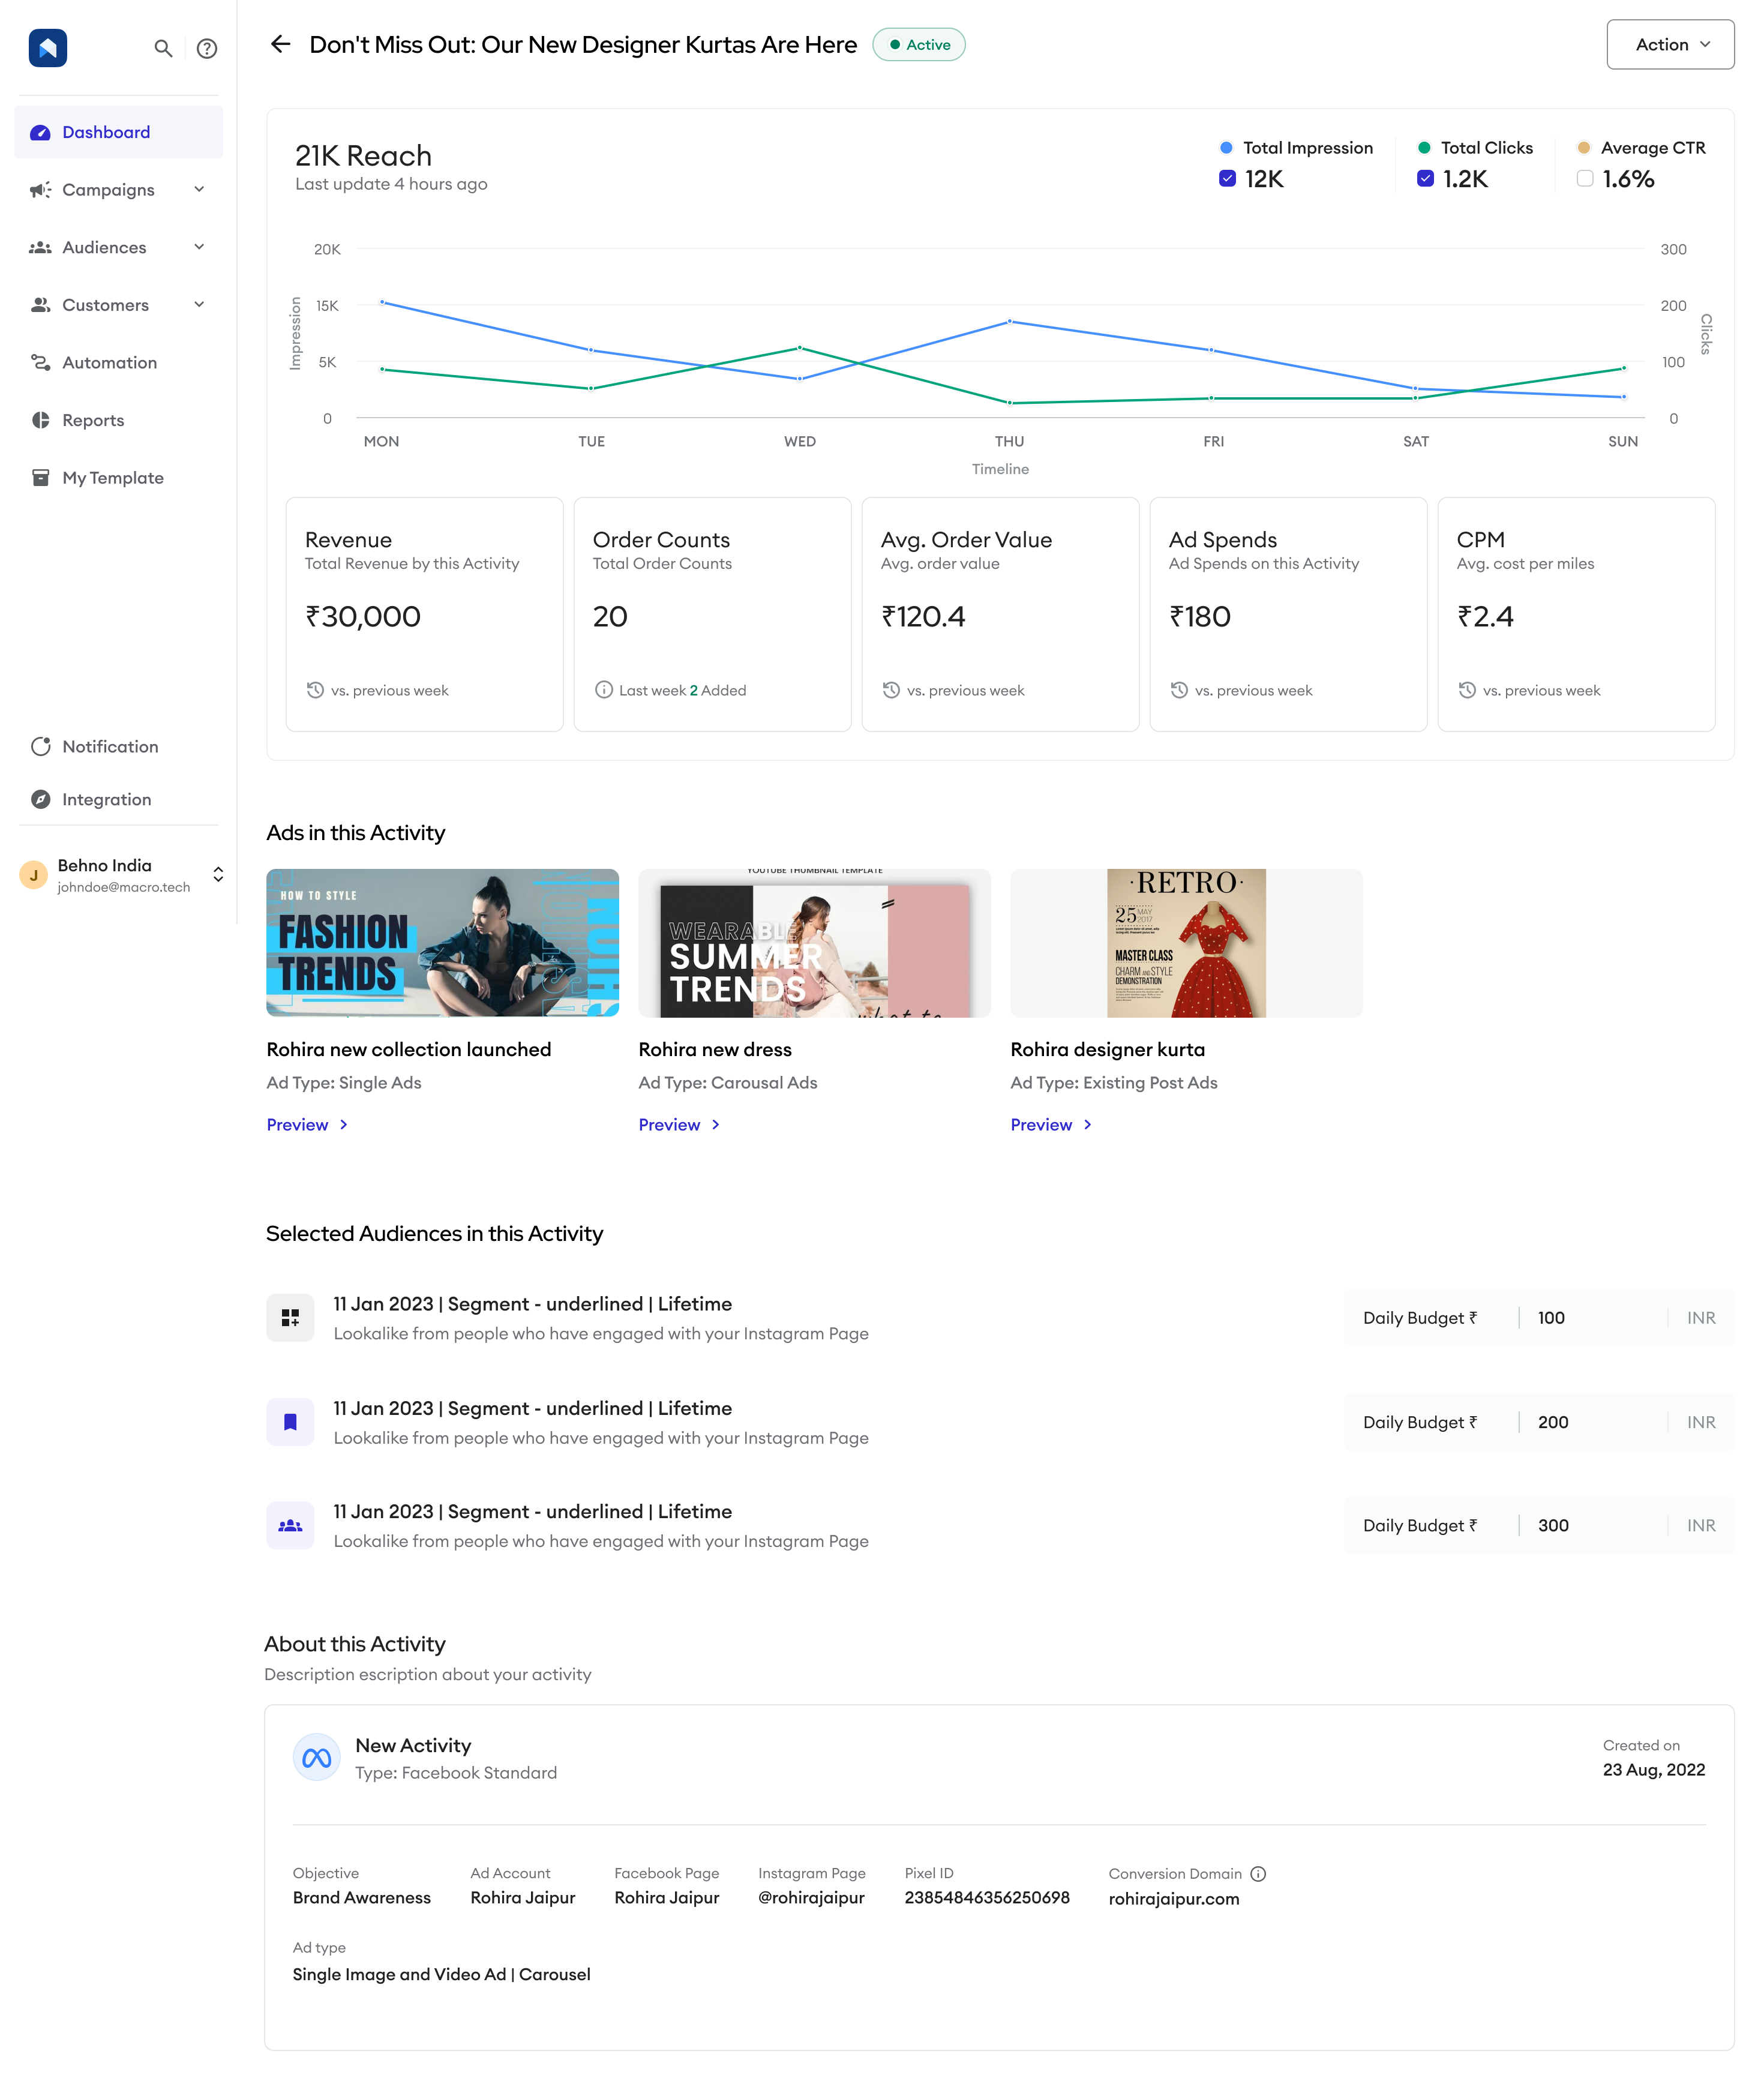Open the Retro dress ad thumbnail
The height and width of the screenshot is (2087, 1764).
point(1187,943)
